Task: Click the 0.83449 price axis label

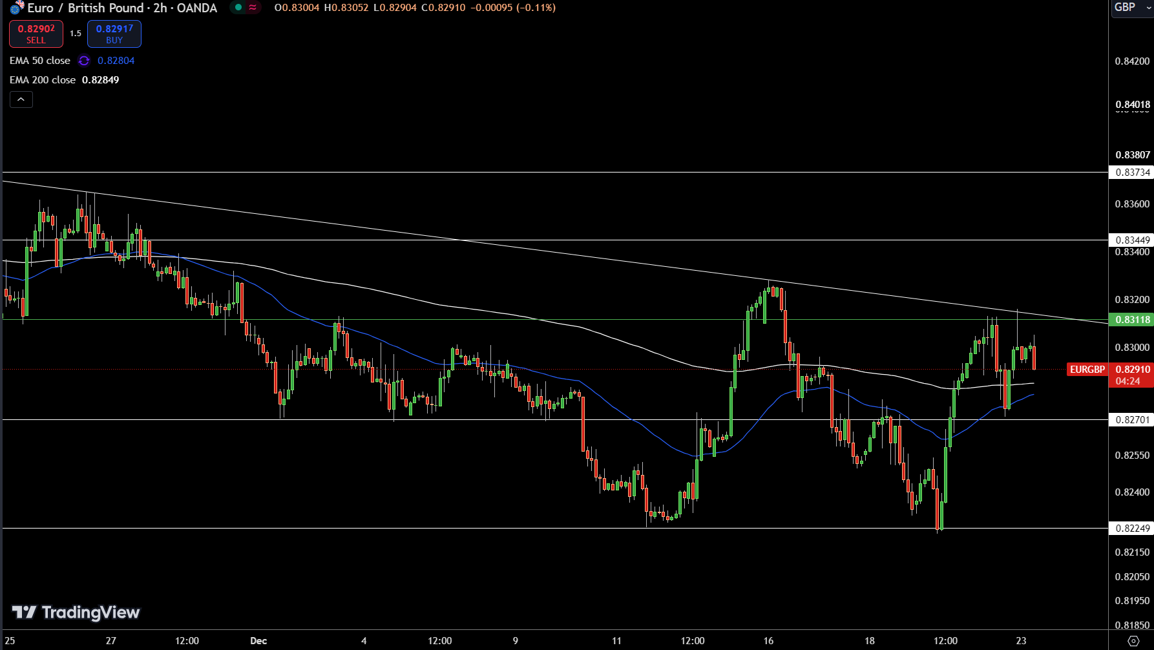Action: [1131, 240]
